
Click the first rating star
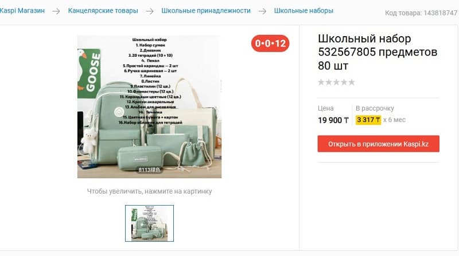321,82
